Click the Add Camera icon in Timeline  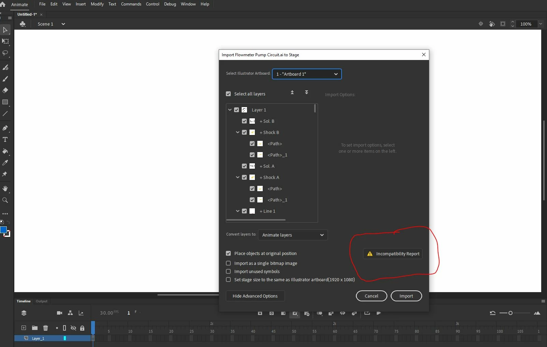(59, 313)
